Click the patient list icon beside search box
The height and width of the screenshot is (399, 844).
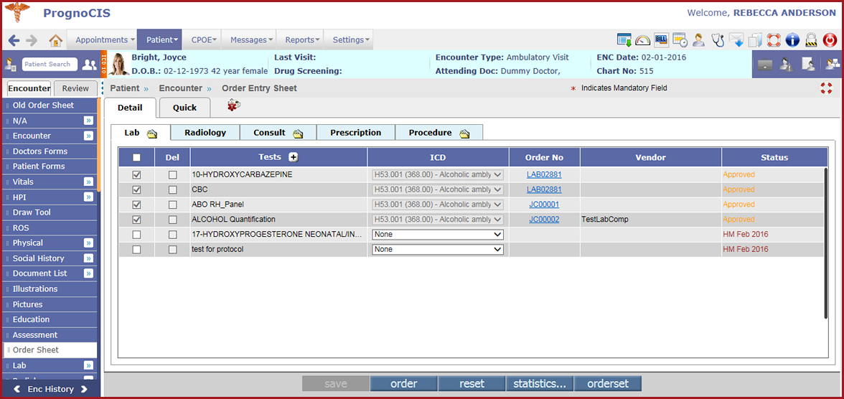[x=10, y=65]
